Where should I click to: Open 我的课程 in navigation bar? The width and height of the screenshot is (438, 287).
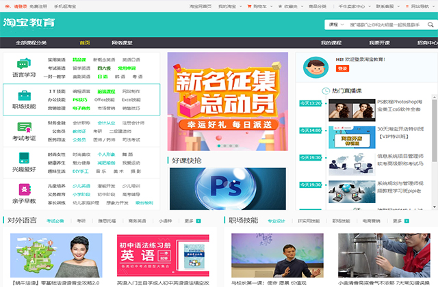(331, 42)
